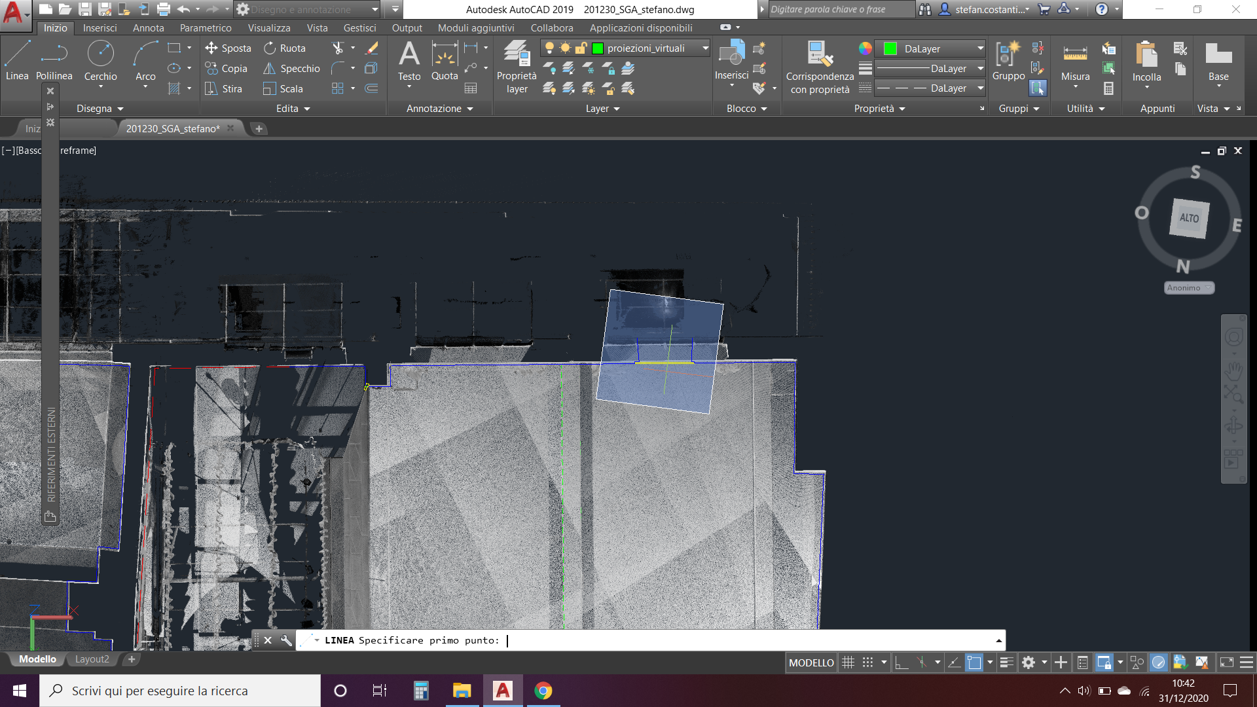The image size is (1257, 707).
Task: Click the Specchio mirror tool
Action: (292, 69)
